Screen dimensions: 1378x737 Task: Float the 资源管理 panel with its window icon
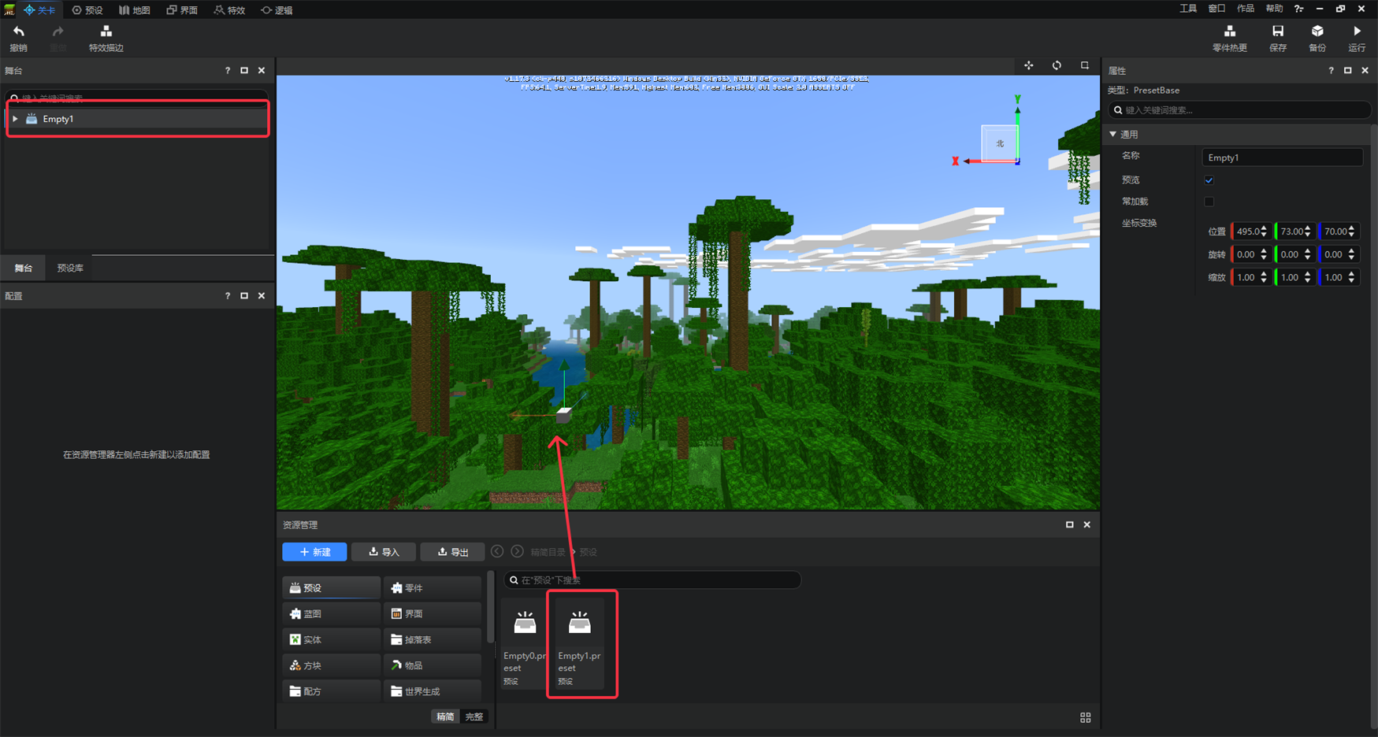(1069, 524)
